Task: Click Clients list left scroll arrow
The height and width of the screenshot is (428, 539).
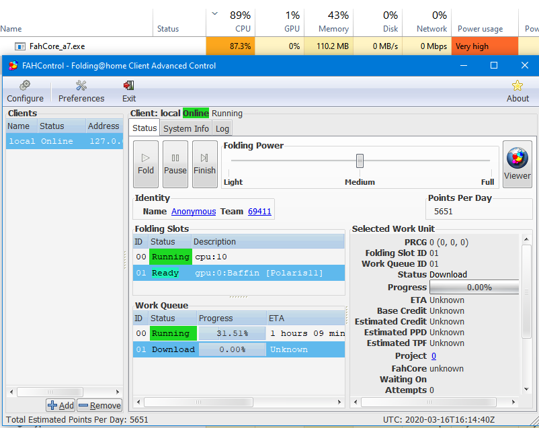Action: tap(11, 392)
